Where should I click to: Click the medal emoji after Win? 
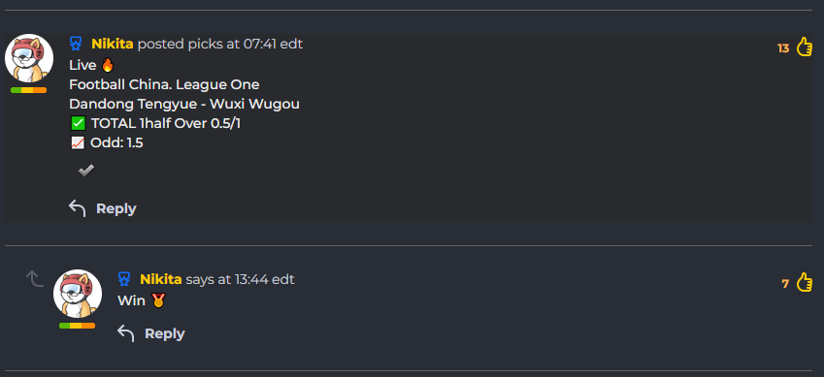[158, 300]
